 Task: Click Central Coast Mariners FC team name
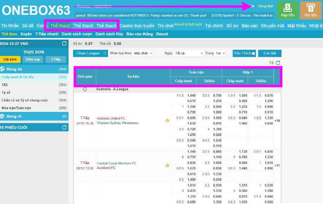pos(116,163)
